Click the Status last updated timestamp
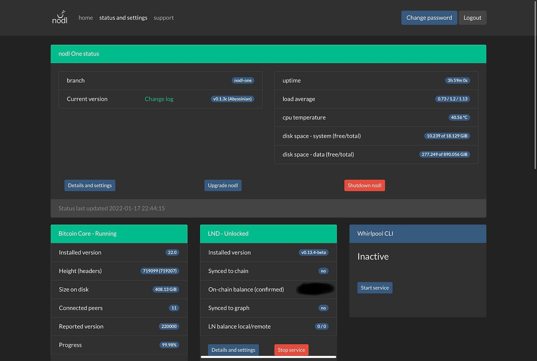This screenshot has width=537, height=361. click(x=112, y=208)
